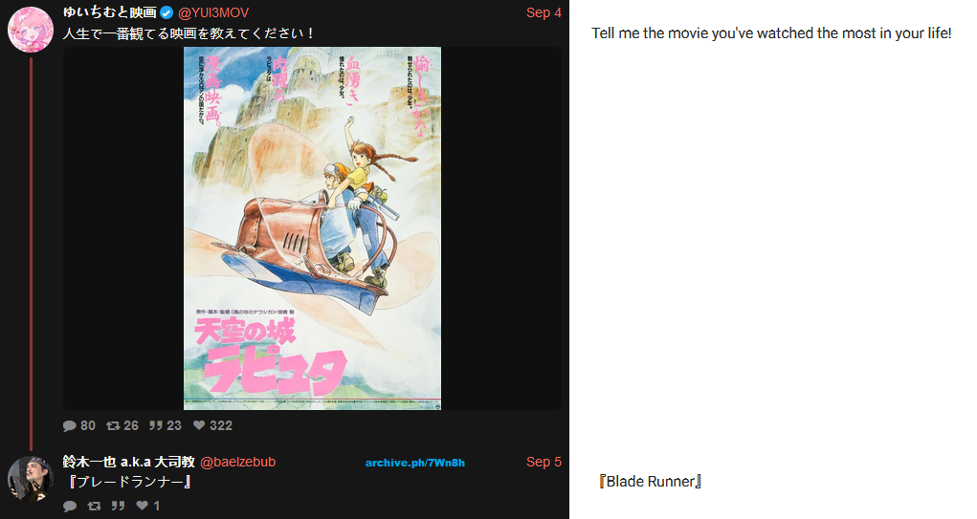Screen dimensions: 977x519
Task: Follow the archive.ph/7Wn8h link
Action: point(415,463)
